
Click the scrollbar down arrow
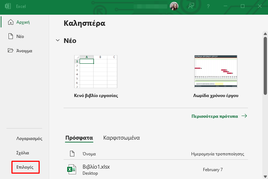[x=265, y=176]
